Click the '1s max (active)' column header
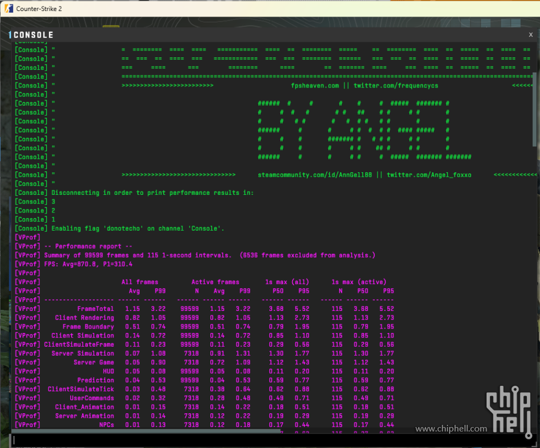Screen dimensions: 540x448 pos(359,282)
